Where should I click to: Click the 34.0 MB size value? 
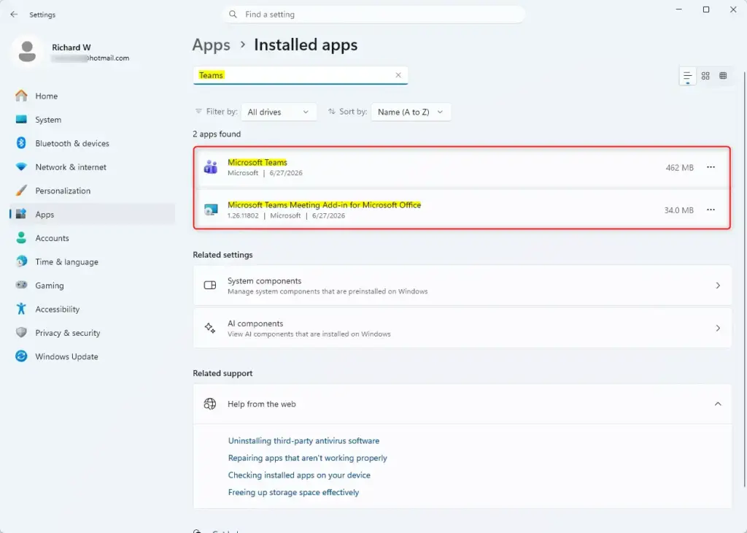click(679, 210)
